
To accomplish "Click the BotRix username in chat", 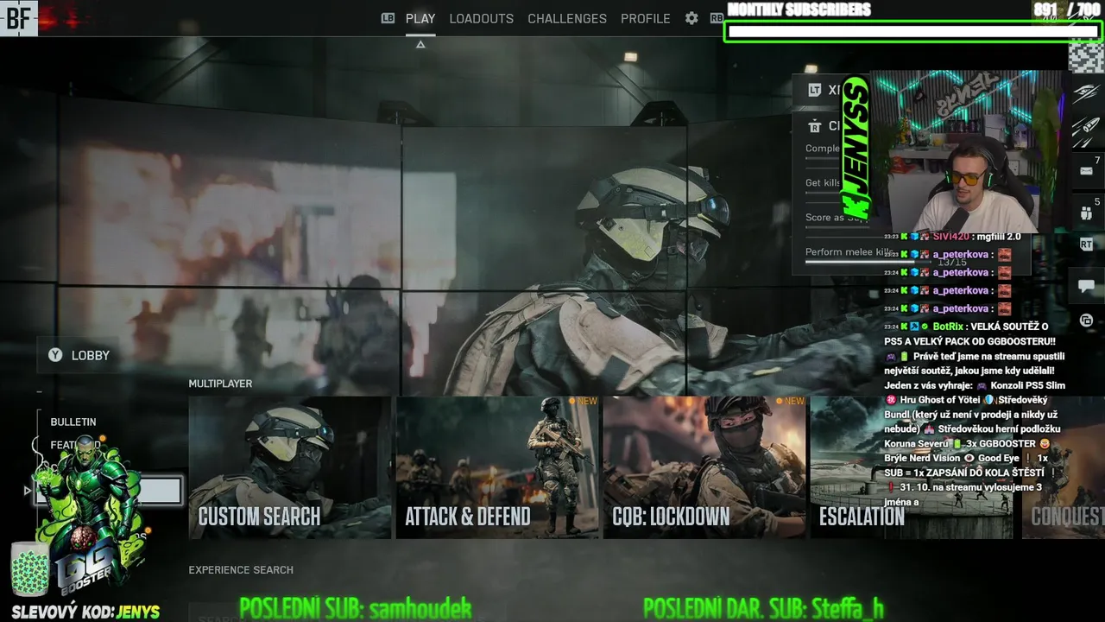I will tap(948, 327).
